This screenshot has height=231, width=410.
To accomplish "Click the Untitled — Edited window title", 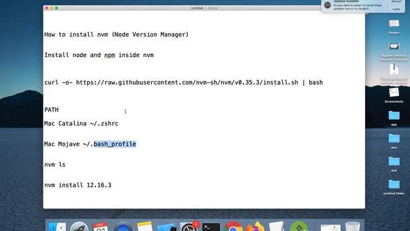I will tap(204, 8).
